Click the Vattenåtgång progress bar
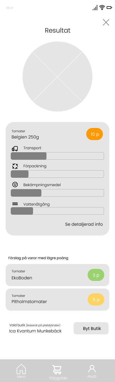The image size is (115, 382). point(57,211)
